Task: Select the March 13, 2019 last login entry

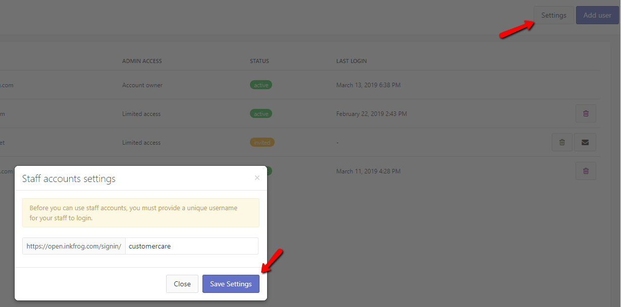Action: [368, 85]
